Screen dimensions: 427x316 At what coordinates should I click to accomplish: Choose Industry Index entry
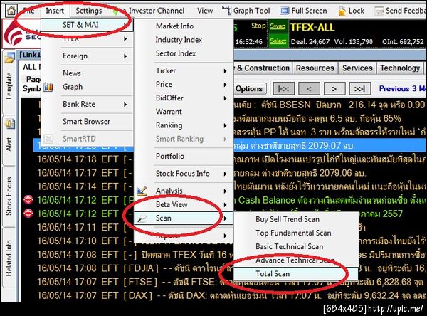[x=179, y=40]
